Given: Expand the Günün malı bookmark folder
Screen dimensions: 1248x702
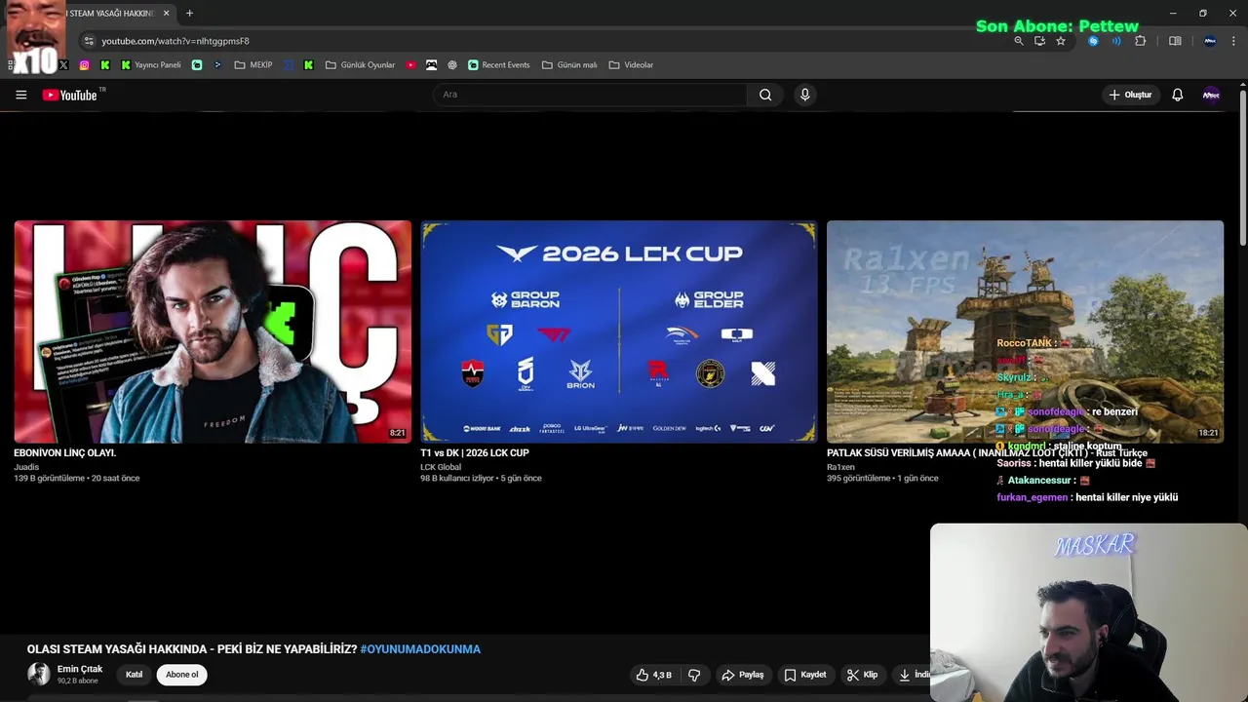Looking at the screenshot, I should click(569, 65).
